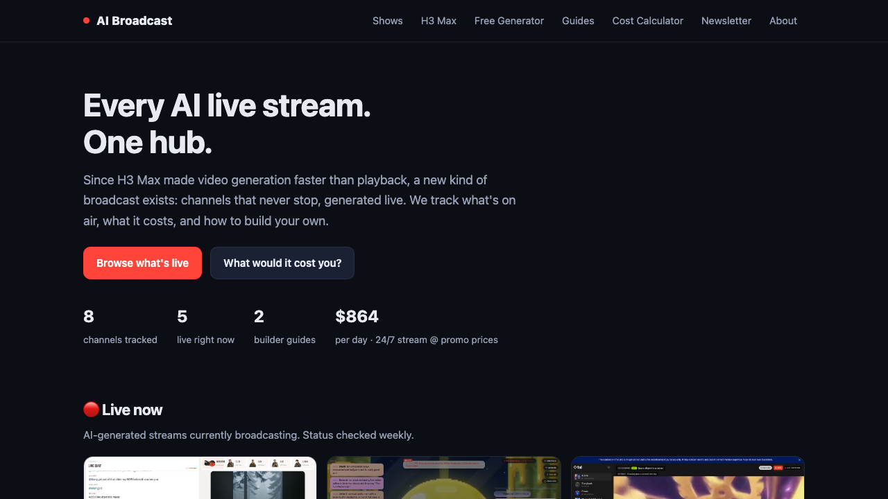Open Free Generator in navigation
The height and width of the screenshot is (499, 888).
(509, 21)
